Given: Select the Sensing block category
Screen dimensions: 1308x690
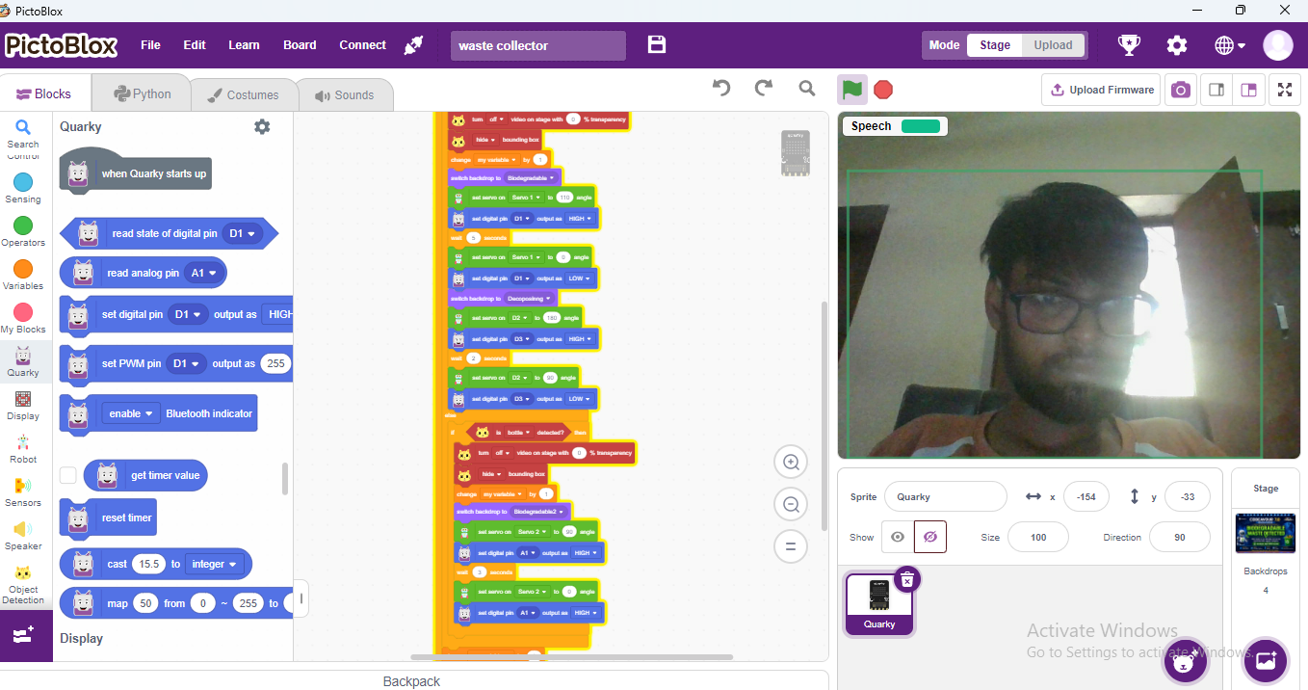Looking at the screenshot, I should point(23,189).
